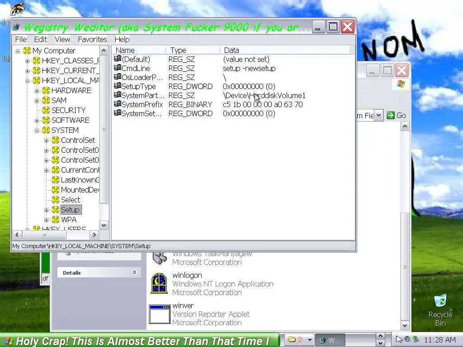
Task: Click the CmdLine value icon
Action: [x=118, y=68]
